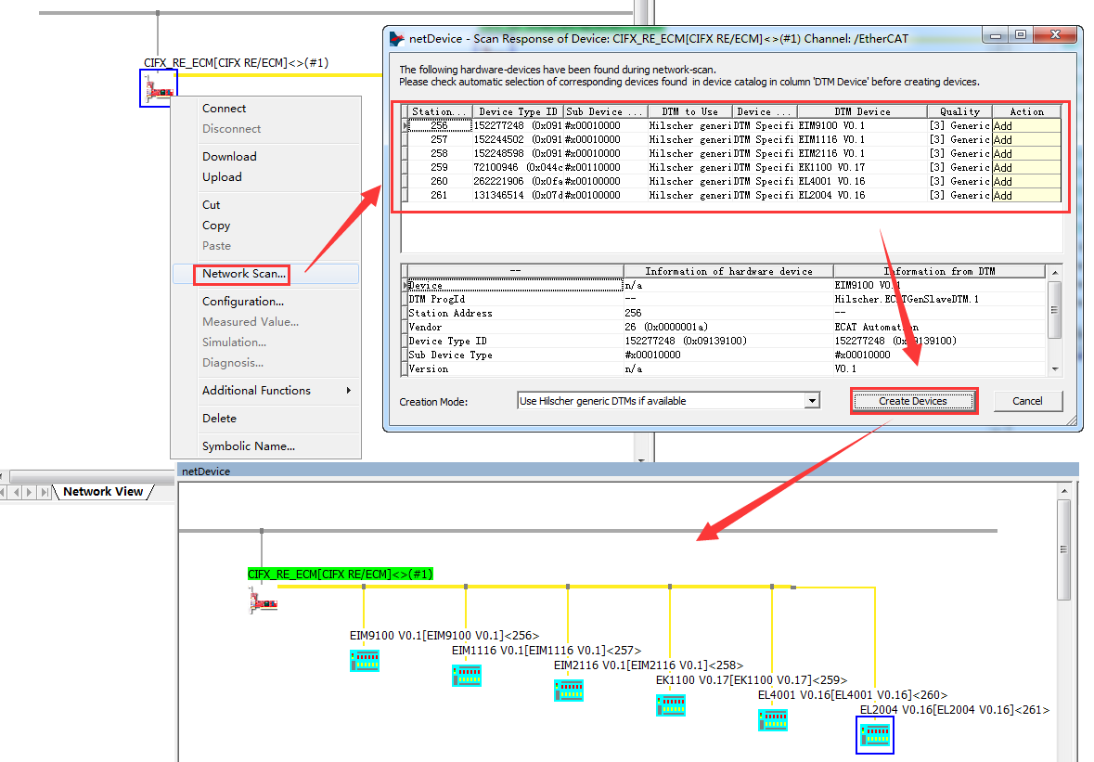Click the Device Type ID column header
Viewport: 1094px width, 762px height.
pyautogui.click(x=519, y=111)
